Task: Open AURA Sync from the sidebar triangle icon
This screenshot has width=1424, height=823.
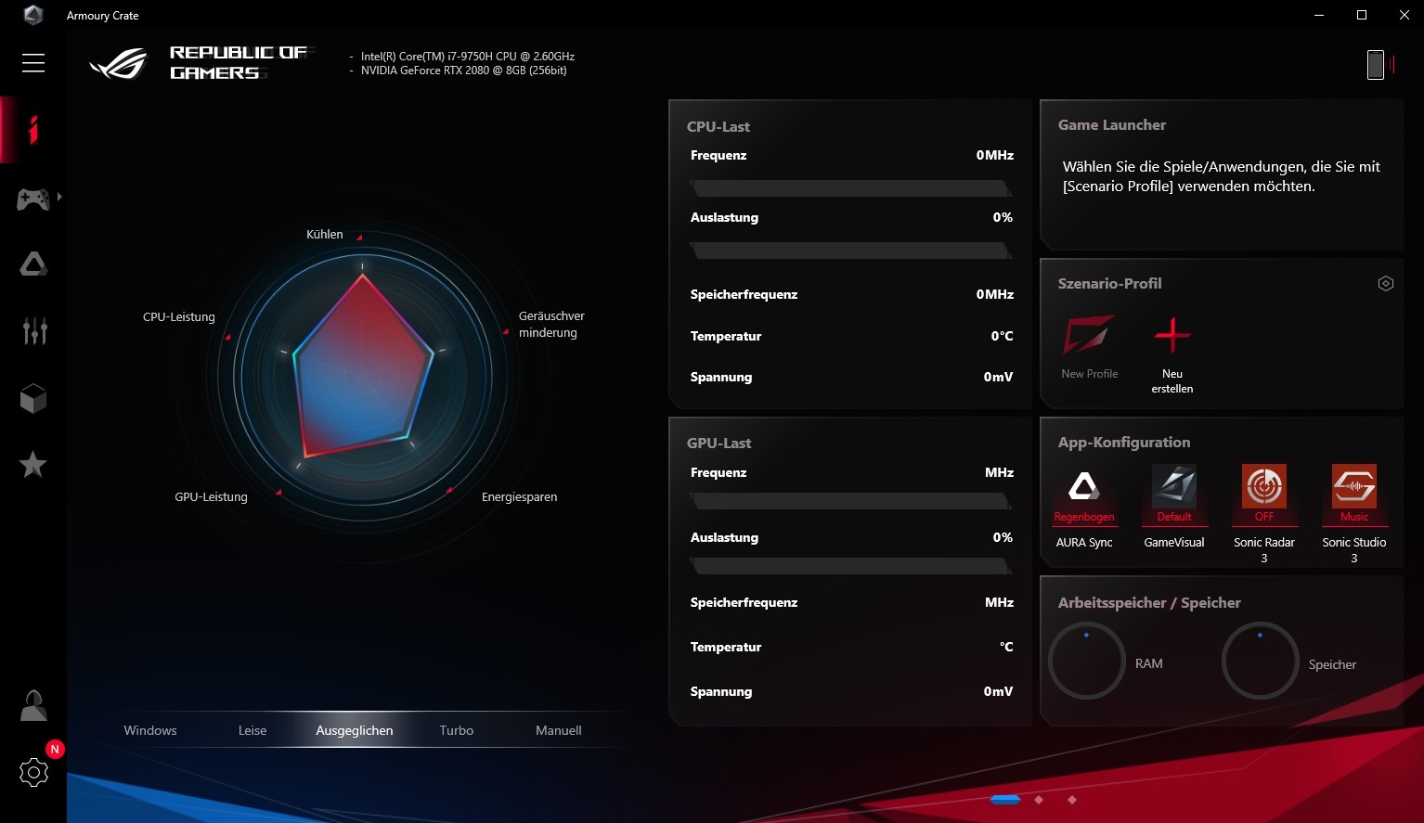Action: 33,264
